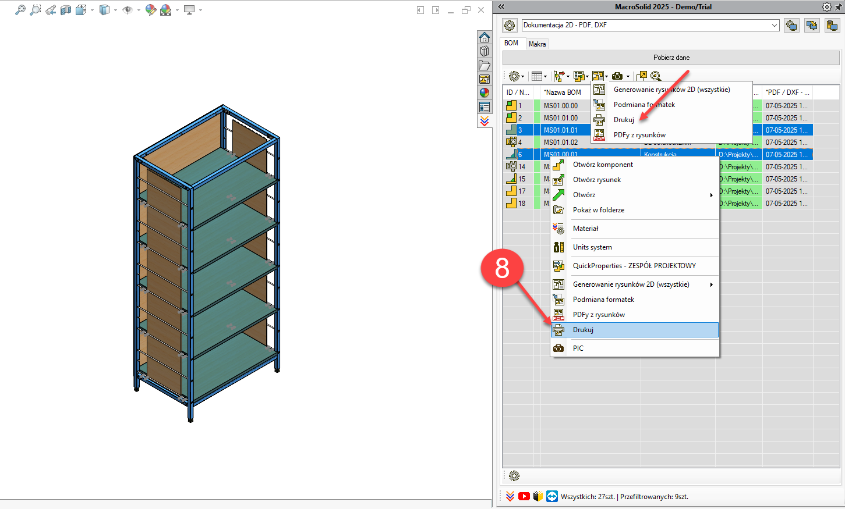Click gear-with-monitor button beside profile combo
Screen dimensions: 845x509
(x=791, y=26)
